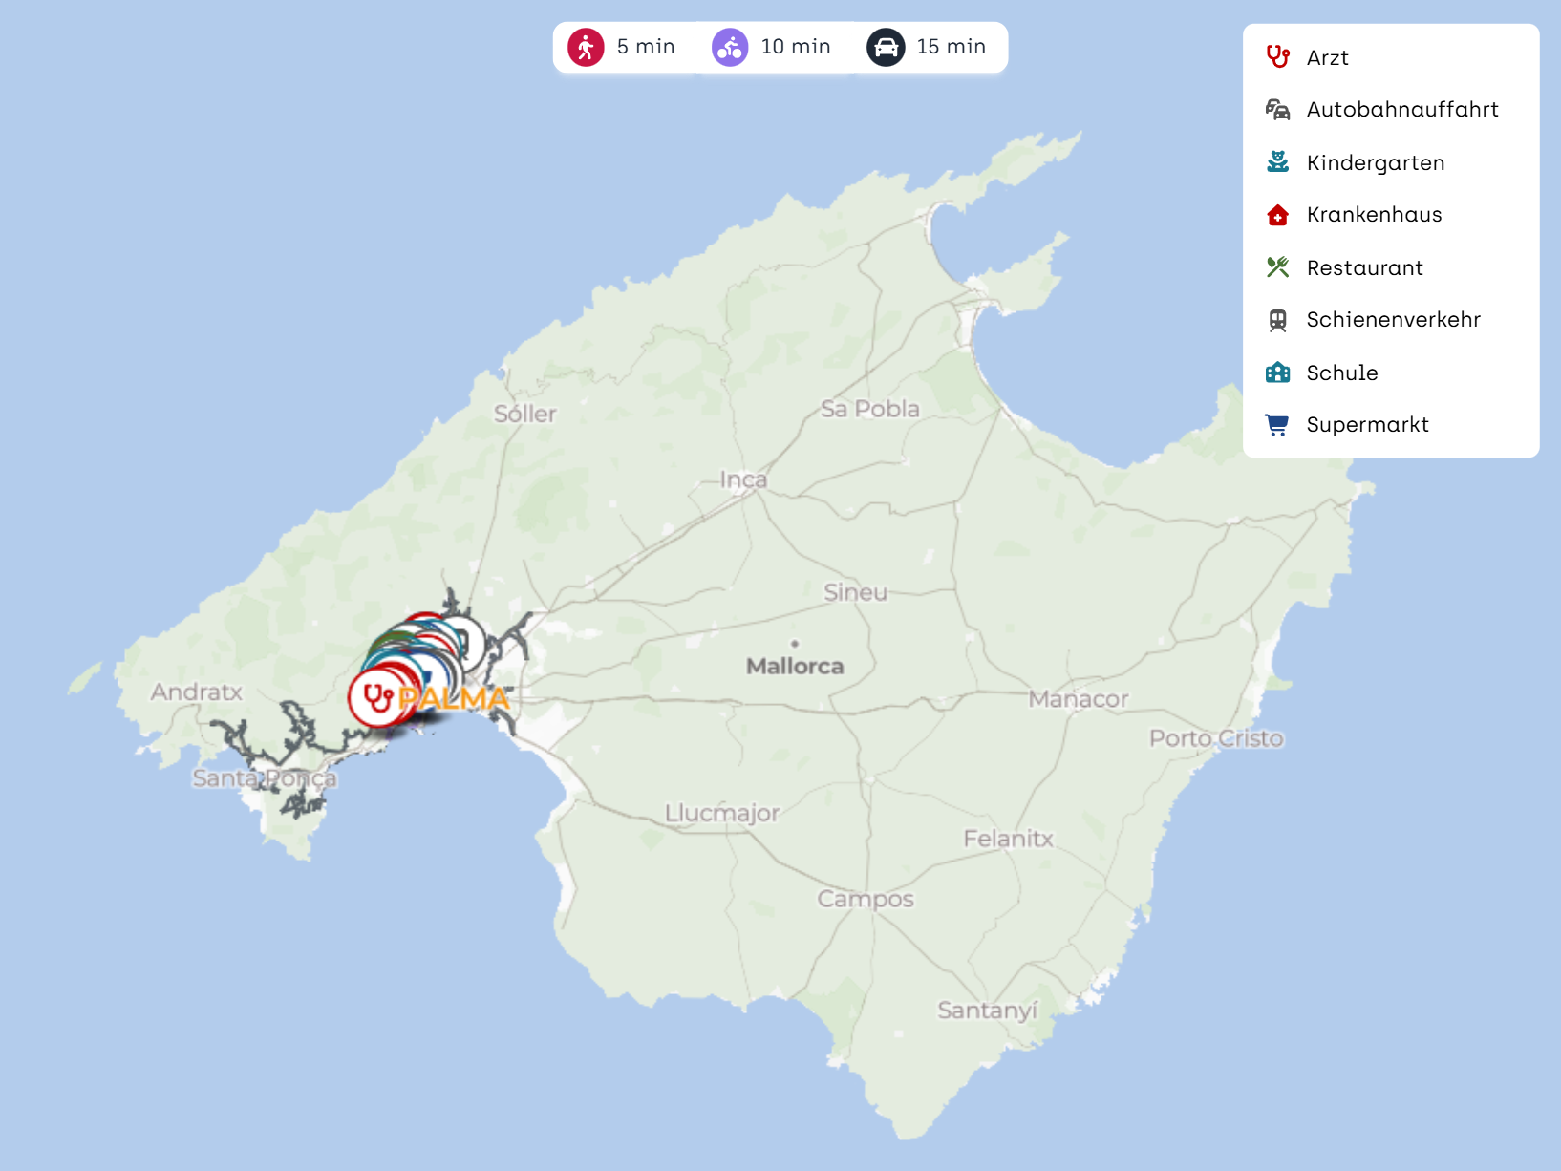This screenshot has width=1561, height=1171.
Task: Click the Kindergarten icon in the legend
Action: [1277, 162]
